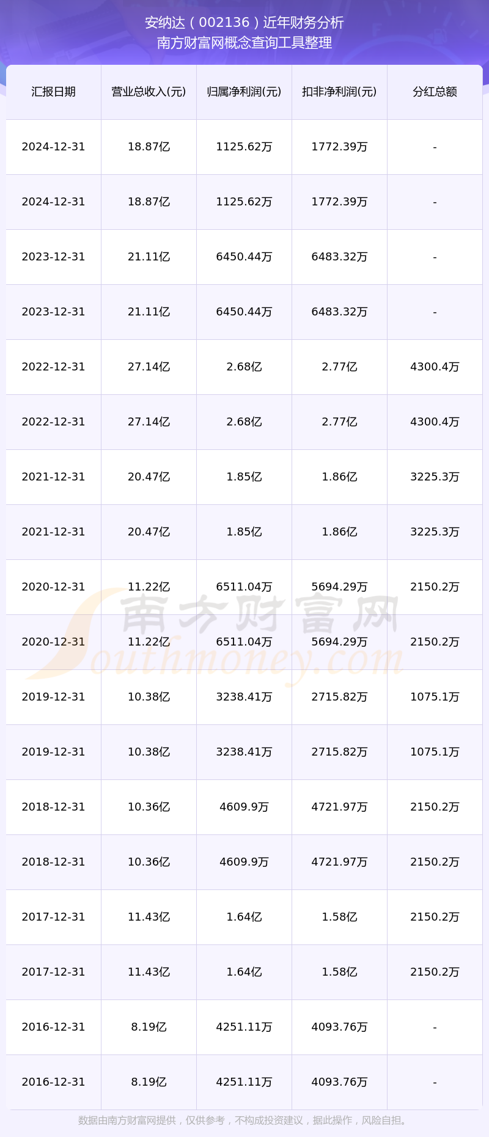Image resolution: width=489 pixels, height=1137 pixels.
Task: Click the 南方财富网概念查询工具整理 subtitle
Action: point(244,43)
